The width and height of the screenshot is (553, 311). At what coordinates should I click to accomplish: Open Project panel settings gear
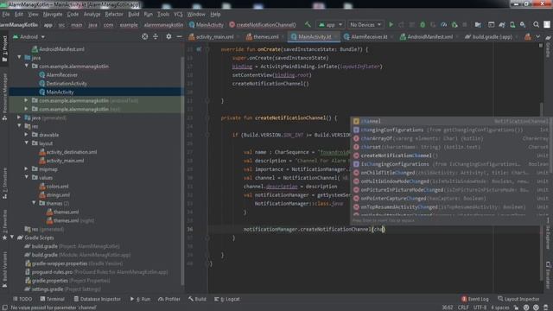tap(168, 36)
